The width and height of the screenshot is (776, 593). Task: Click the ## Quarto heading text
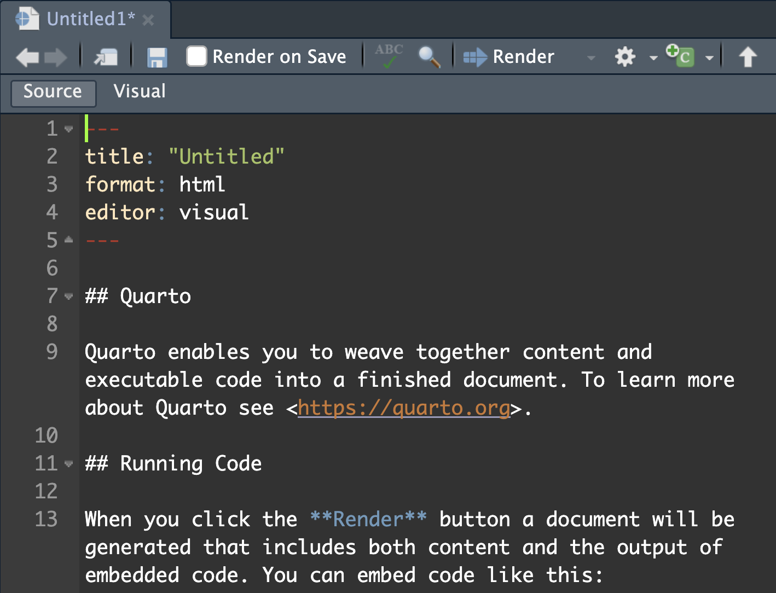tap(138, 296)
